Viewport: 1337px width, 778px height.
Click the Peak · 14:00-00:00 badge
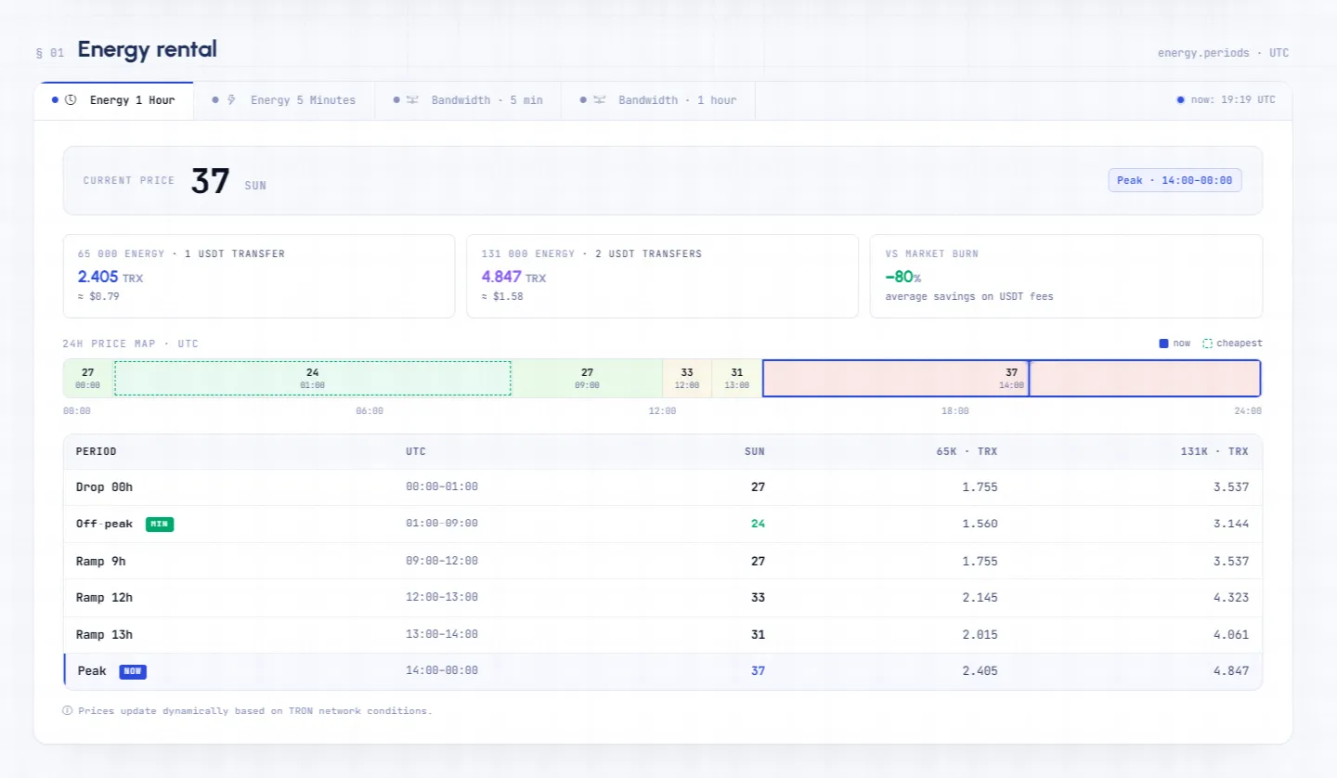coord(1175,180)
